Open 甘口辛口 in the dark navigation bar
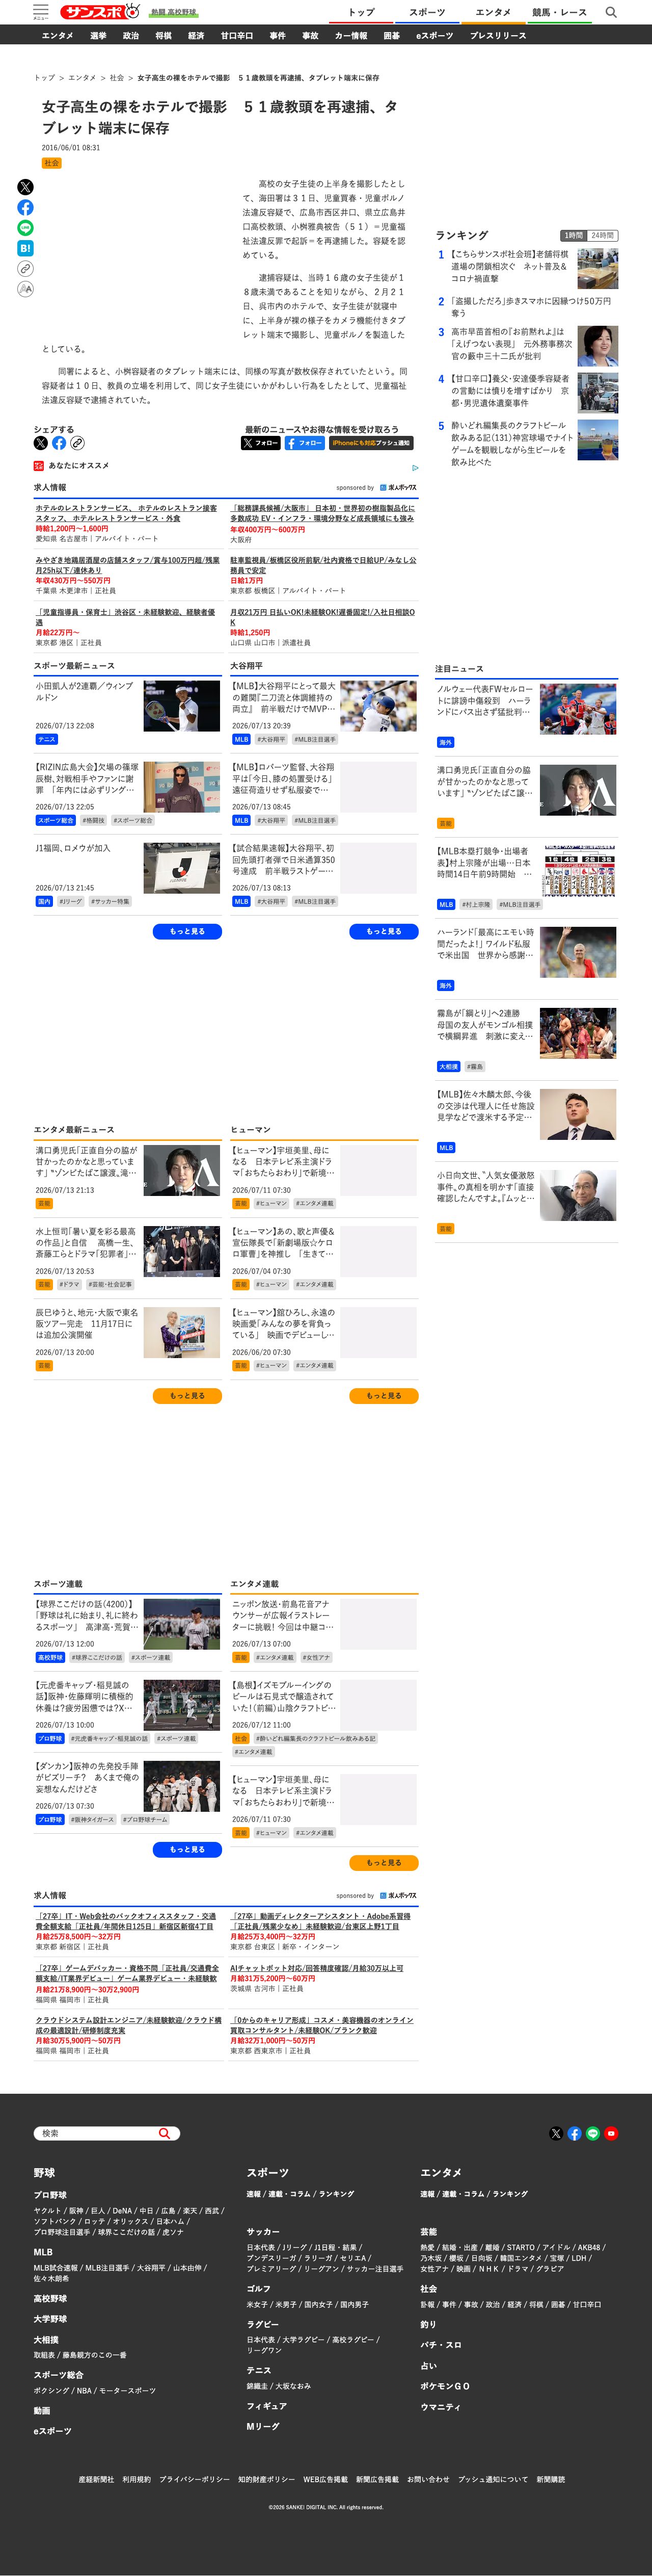The height and width of the screenshot is (2576, 652). click(237, 36)
